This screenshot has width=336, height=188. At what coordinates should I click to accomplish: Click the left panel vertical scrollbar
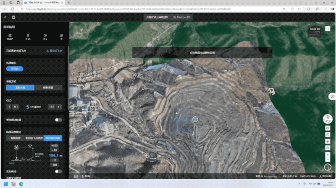68,77
